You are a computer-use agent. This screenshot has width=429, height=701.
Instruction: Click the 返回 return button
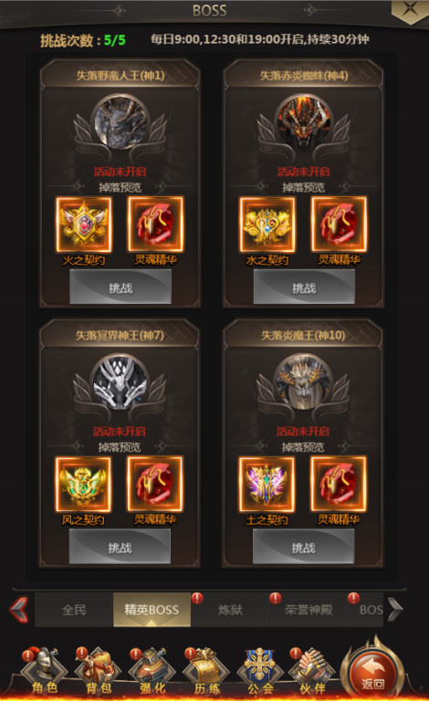373,669
